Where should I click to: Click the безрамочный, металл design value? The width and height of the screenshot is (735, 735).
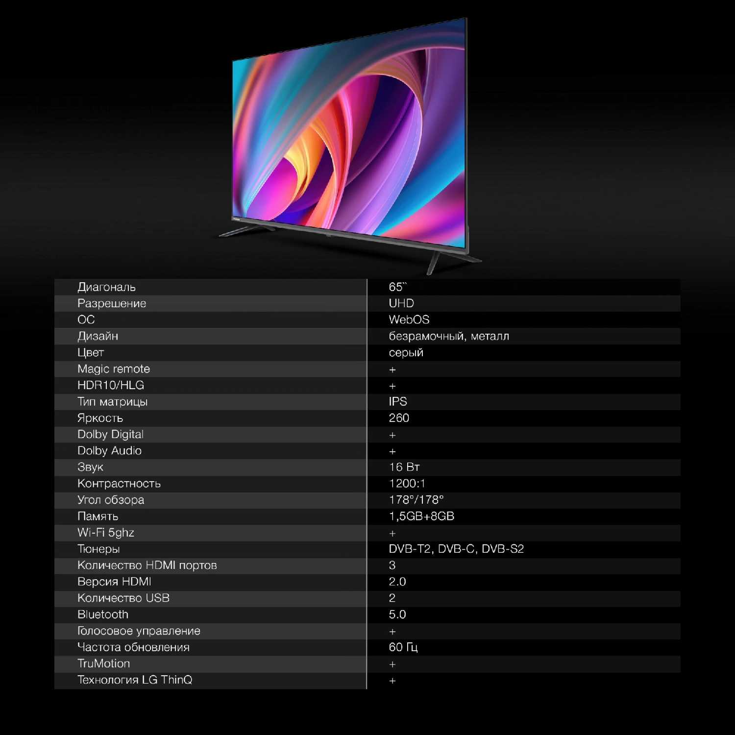point(448,336)
